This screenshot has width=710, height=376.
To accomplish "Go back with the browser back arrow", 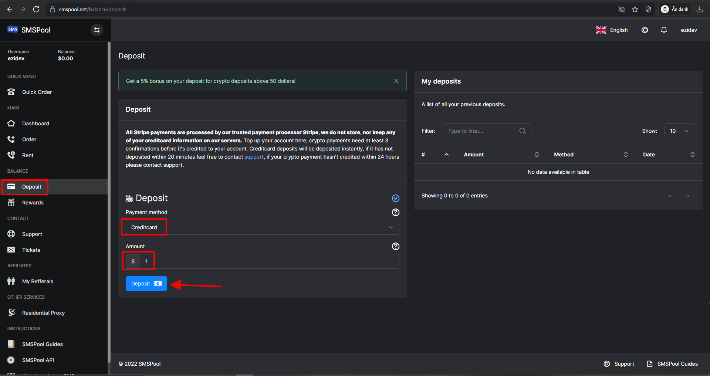I will (x=10, y=9).
